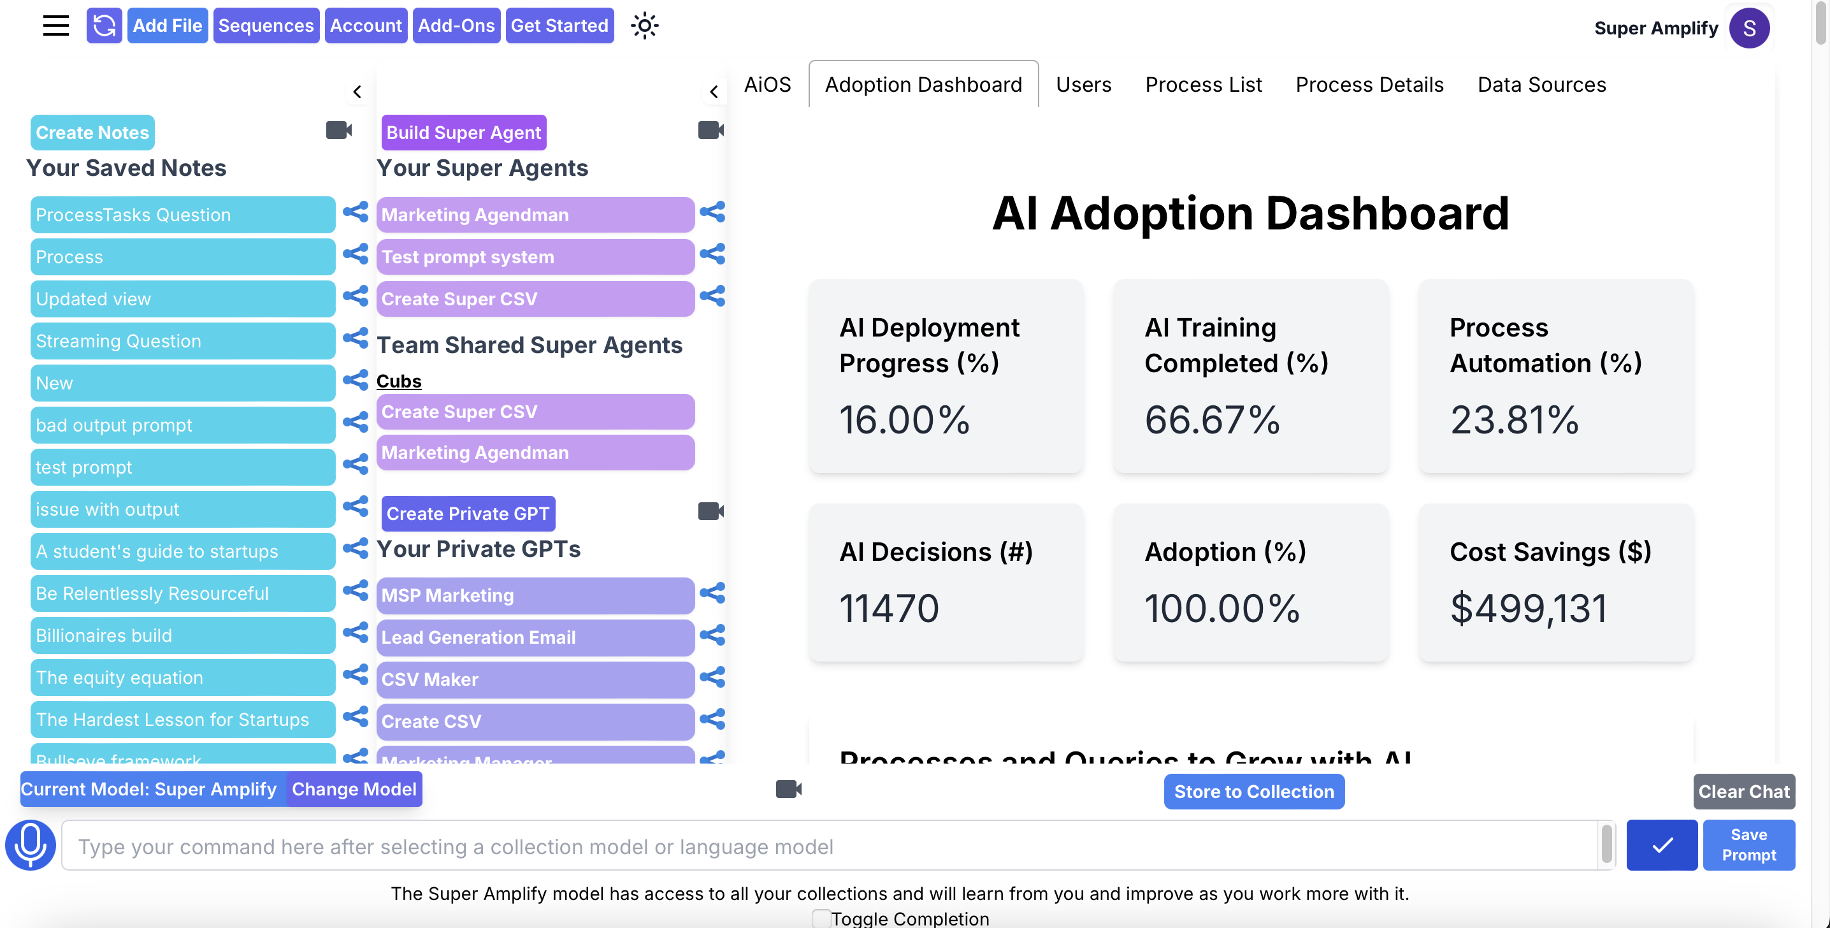
Task: Open the Data Sources tab
Action: [1541, 85]
